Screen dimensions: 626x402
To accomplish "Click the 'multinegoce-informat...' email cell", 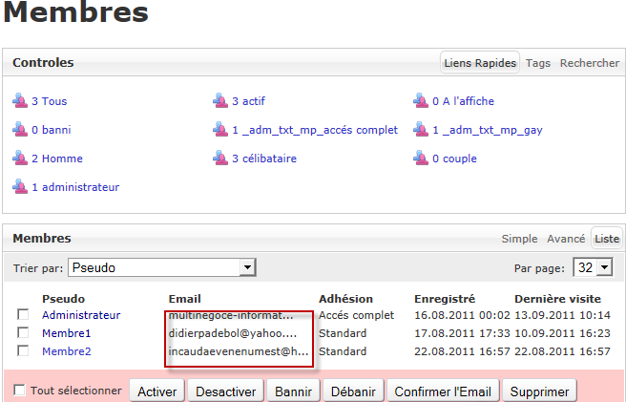I will coord(231,315).
